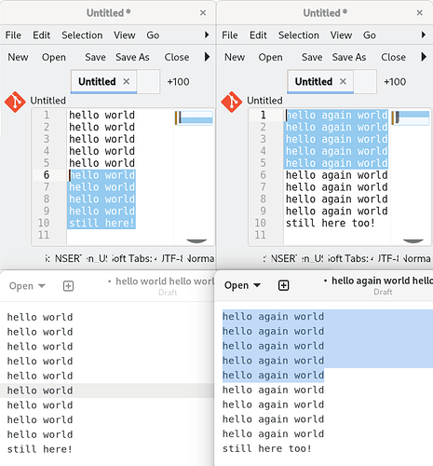The height and width of the screenshot is (466, 433).
Task: Click new document icon in bottom-left window
Action: click(x=68, y=286)
